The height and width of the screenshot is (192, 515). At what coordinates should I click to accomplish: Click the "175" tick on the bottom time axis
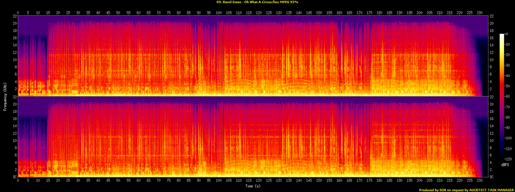pyautogui.click(x=369, y=181)
